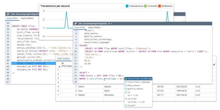Click the column icon next to godzina_seansu

tap(126, 89)
